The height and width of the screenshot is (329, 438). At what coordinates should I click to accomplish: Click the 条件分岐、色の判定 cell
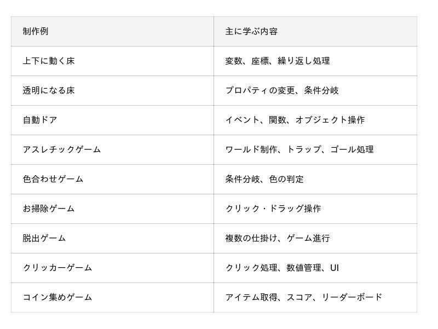[315, 180]
